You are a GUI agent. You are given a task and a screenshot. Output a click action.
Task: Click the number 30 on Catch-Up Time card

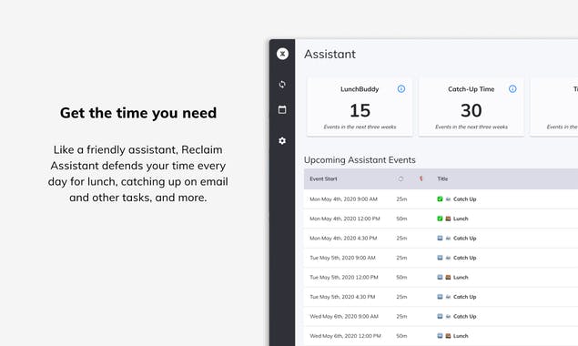(x=472, y=110)
